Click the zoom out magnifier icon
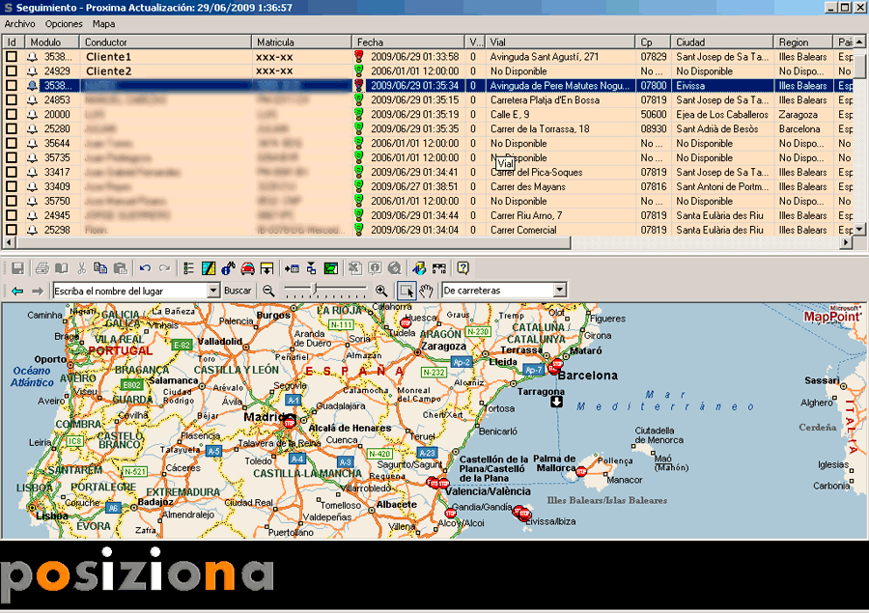Image resolution: width=869 pixels, height=613 pixels. (x=268, y=291)
